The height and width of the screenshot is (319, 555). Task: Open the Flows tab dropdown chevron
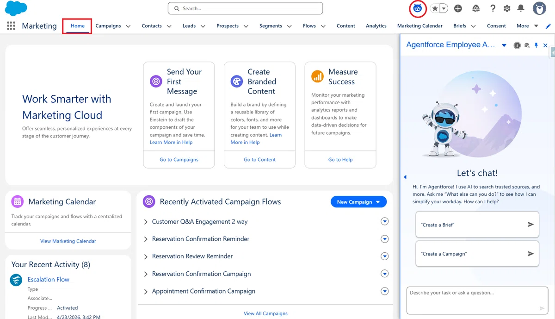point(323,26)
